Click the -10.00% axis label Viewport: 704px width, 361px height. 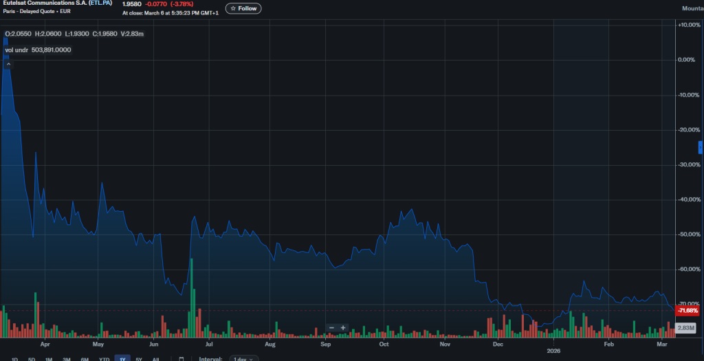(x=689, y=95)
